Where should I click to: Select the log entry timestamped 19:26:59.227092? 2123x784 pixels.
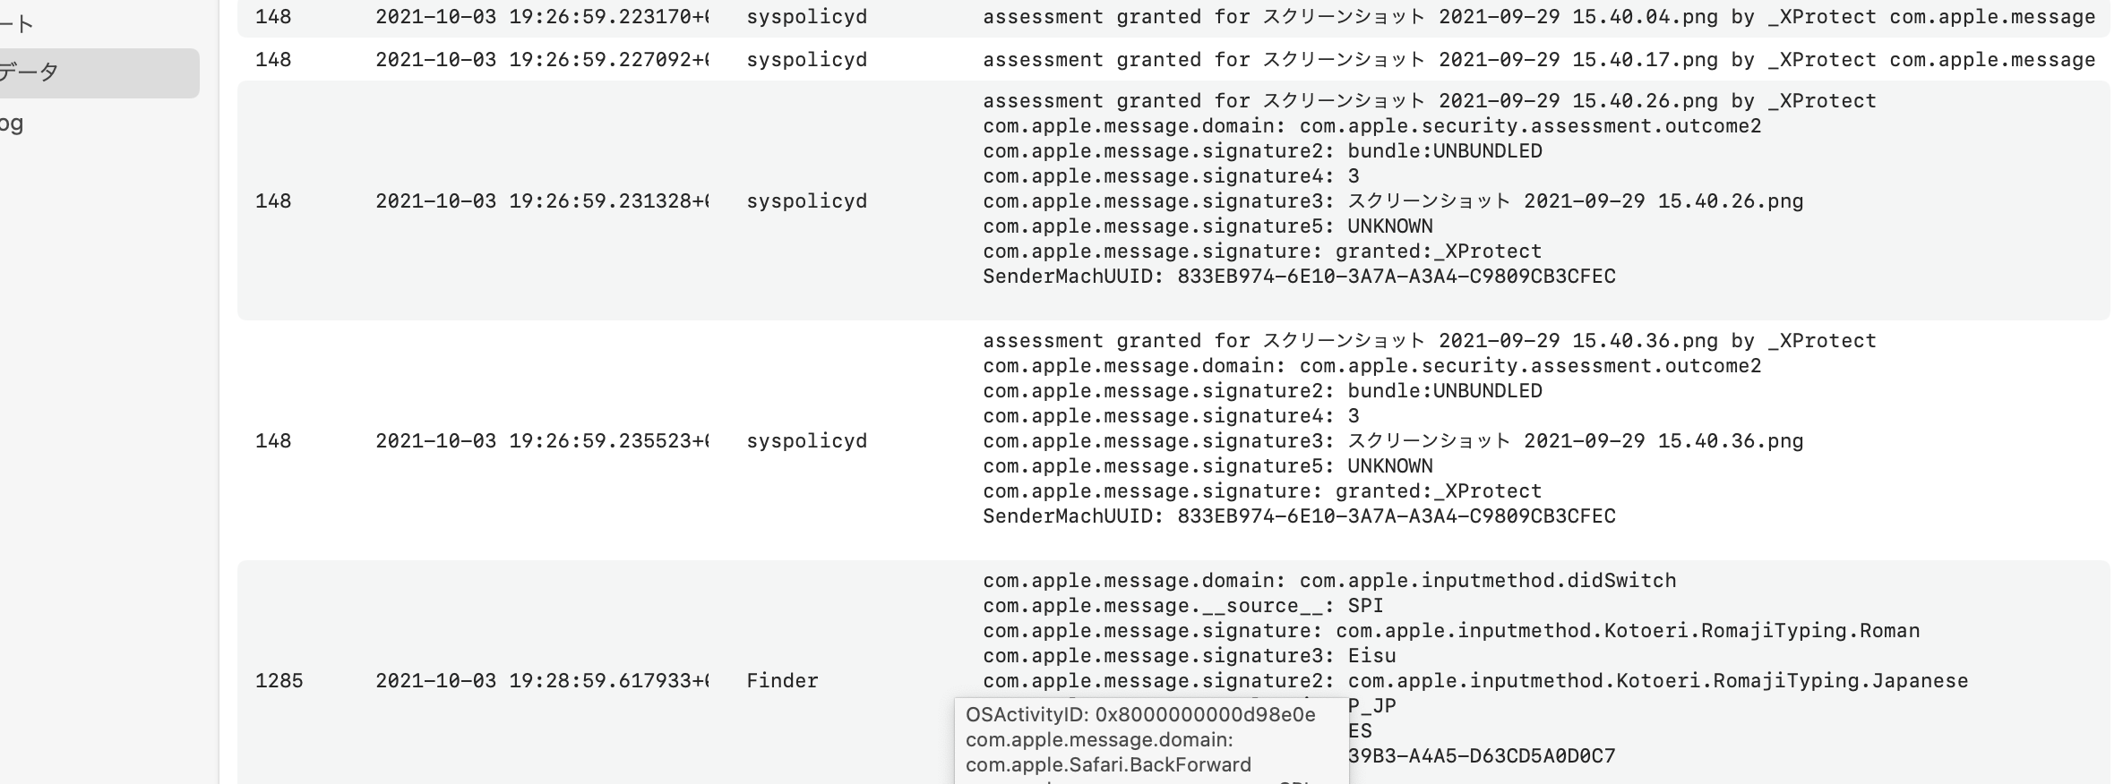[541, 60]
